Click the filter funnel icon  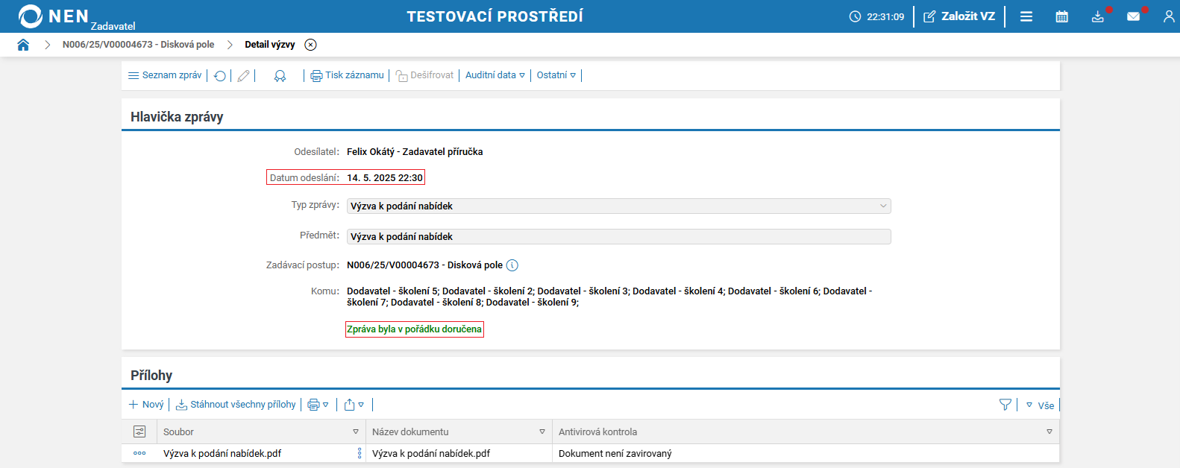tap(1005, 405)
